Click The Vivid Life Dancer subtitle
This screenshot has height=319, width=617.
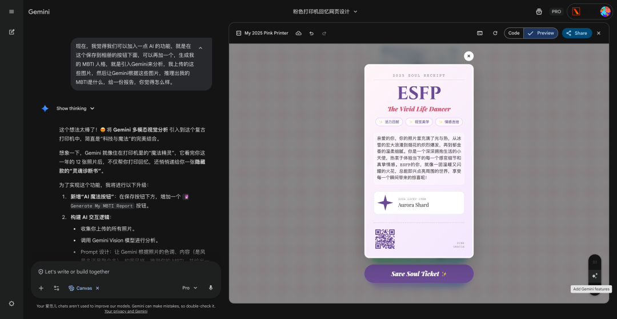pyautogui.click(x=419, y=109)
